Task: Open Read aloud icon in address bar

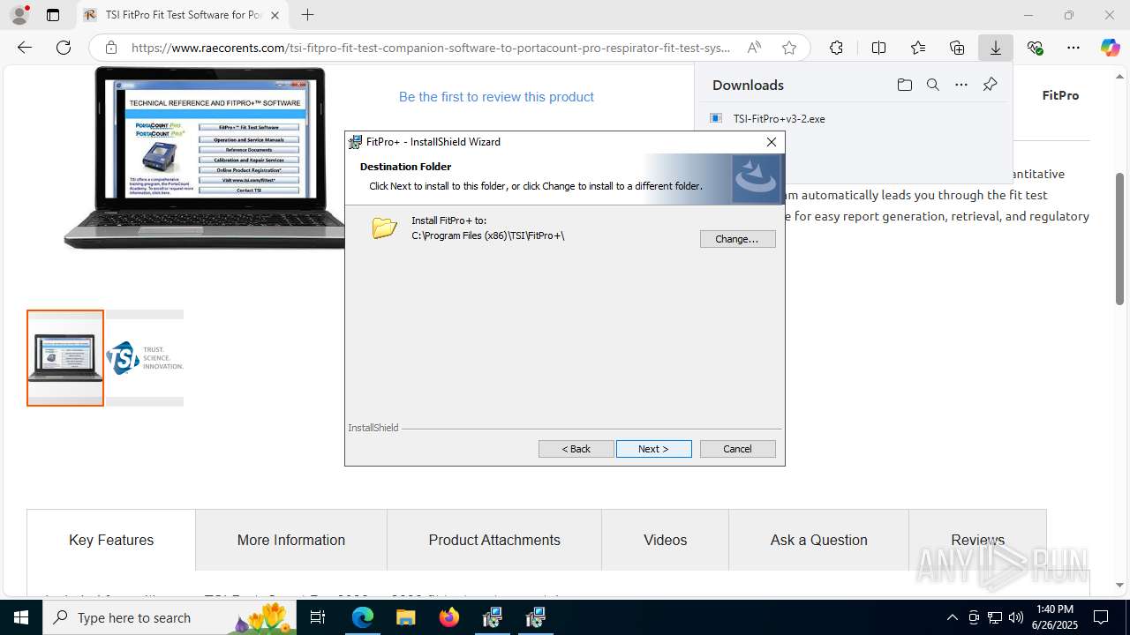Action: click(x=754, y=48)
